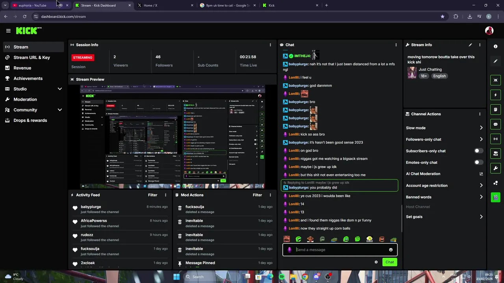
Task: Open chat settings gear icon
Action: point(376,262)
